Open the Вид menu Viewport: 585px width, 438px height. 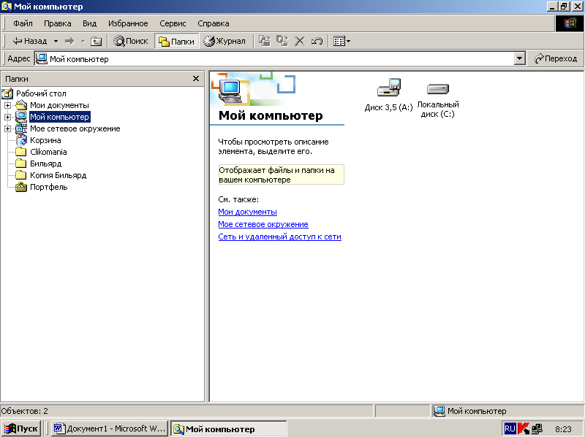coord(89,23)
